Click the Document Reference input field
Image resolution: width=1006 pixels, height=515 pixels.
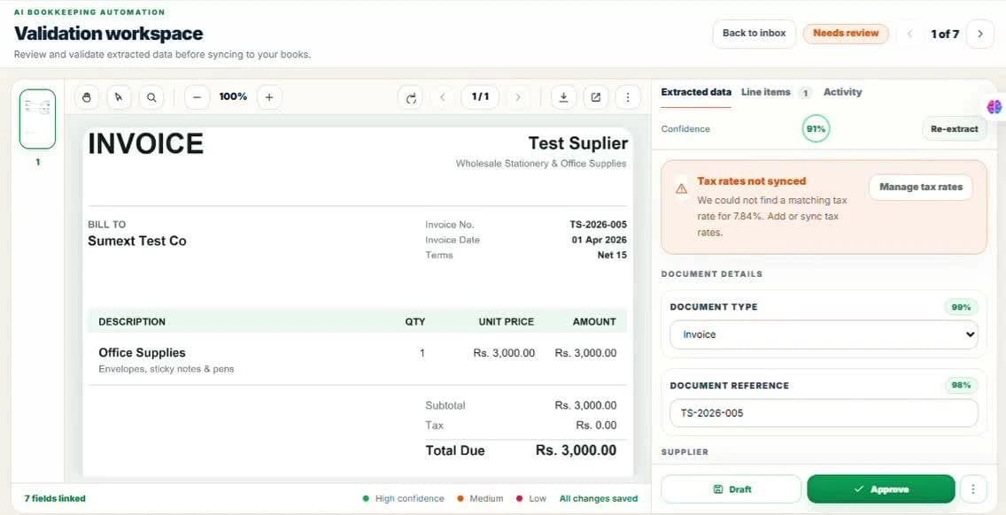click(x=824, y=413)
